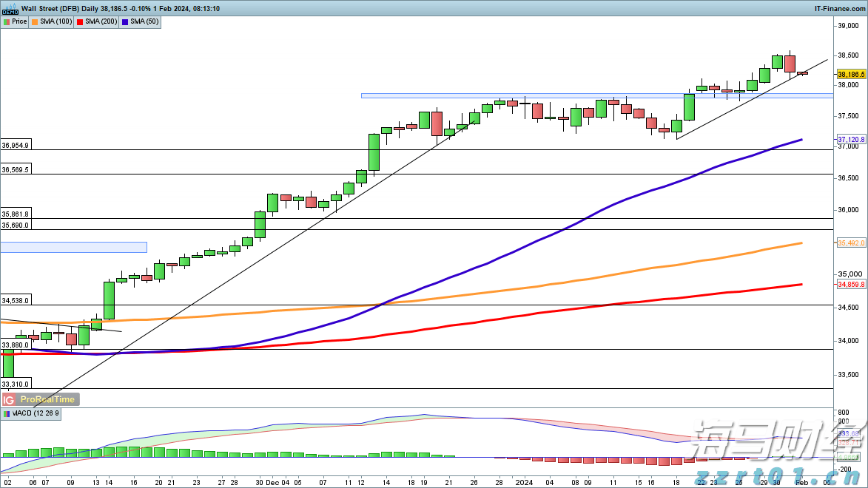Click the orange 35,492.0 SMA value label
868x488 pixels.
(851, 243)
